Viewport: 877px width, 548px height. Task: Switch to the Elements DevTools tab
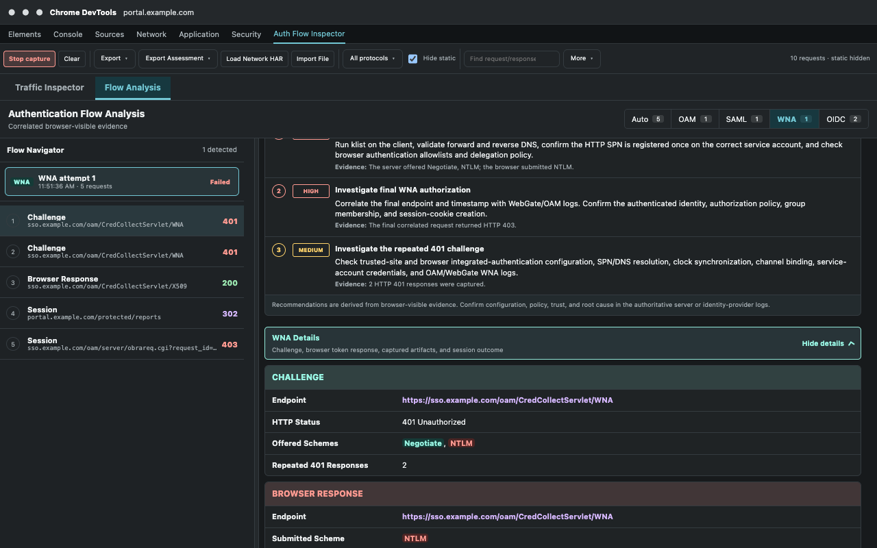pyautogui.click(x=25, y=34)
